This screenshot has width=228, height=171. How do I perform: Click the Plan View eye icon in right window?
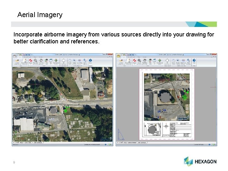[x=150, y=60]
